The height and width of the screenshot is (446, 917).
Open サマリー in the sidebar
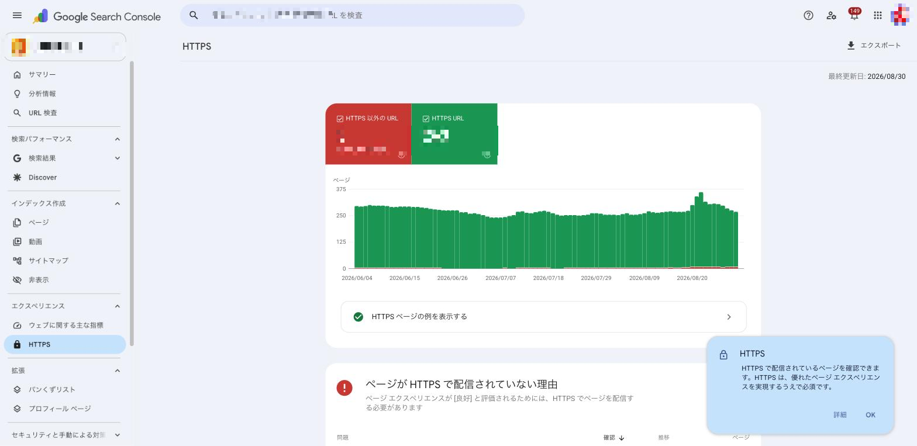point(65,75)
